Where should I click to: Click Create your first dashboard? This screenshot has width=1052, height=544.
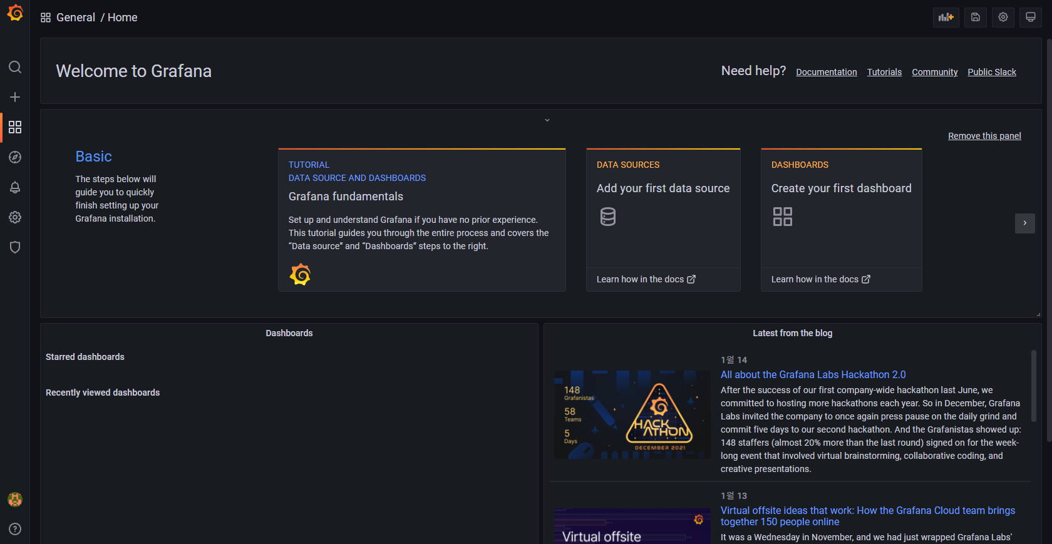pos(842,188)
